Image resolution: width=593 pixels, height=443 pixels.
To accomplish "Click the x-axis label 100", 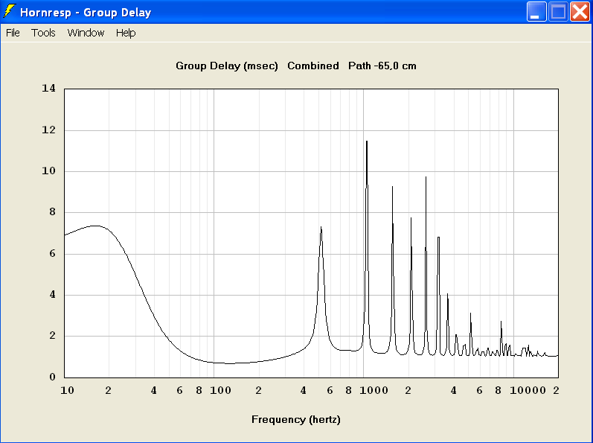I will 220,390.
